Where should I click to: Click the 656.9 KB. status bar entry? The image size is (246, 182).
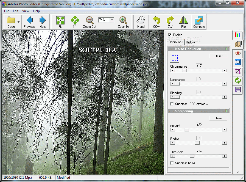point(46,177)
